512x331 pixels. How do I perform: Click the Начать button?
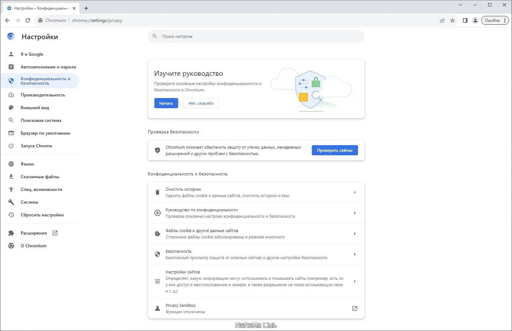tap(166, 103)
